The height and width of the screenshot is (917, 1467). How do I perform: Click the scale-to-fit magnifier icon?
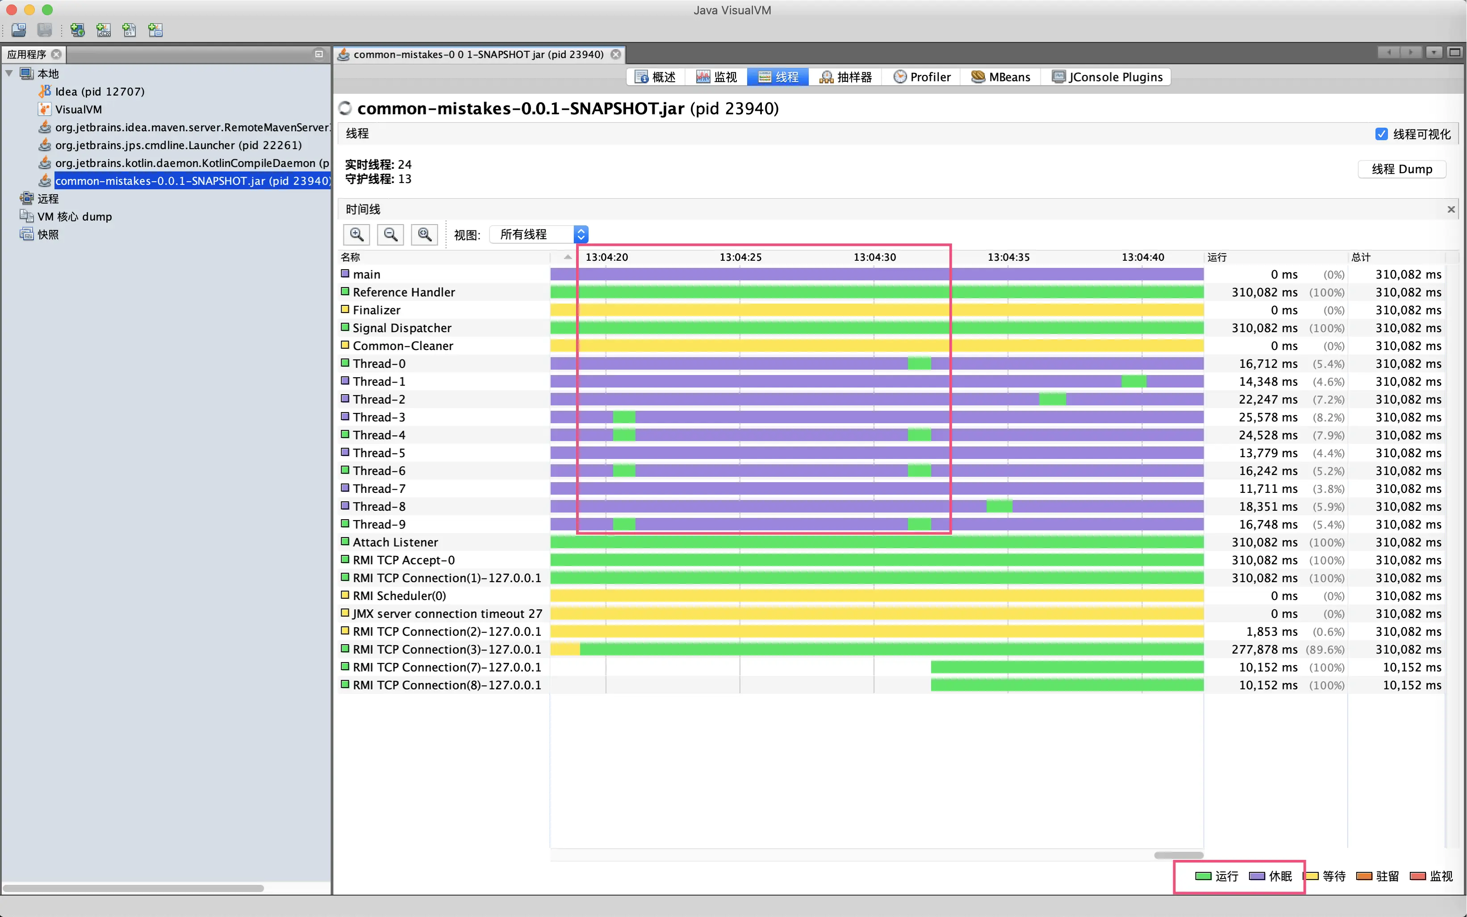pos(425,234)
